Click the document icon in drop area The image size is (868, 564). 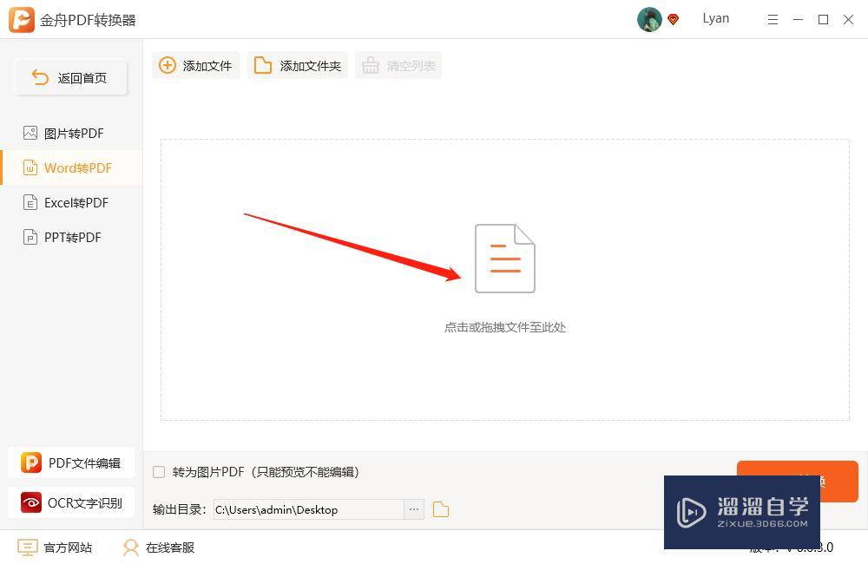click(505, 259)
